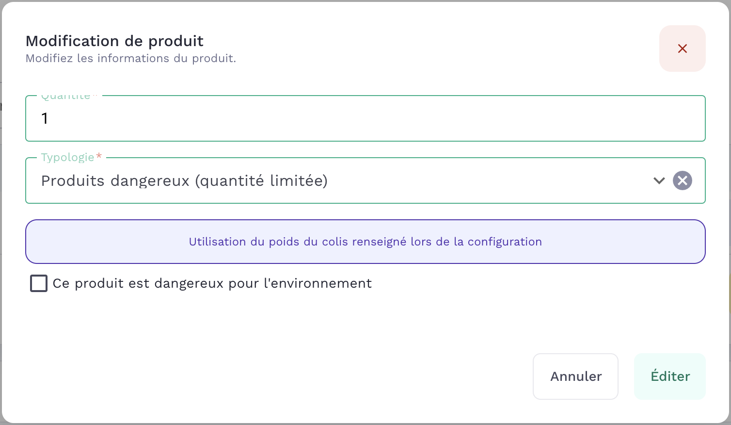Close the Modification de produit dialog

pyautogui.click(x=682, y=49)
